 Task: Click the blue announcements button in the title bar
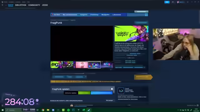click(167, 2)
